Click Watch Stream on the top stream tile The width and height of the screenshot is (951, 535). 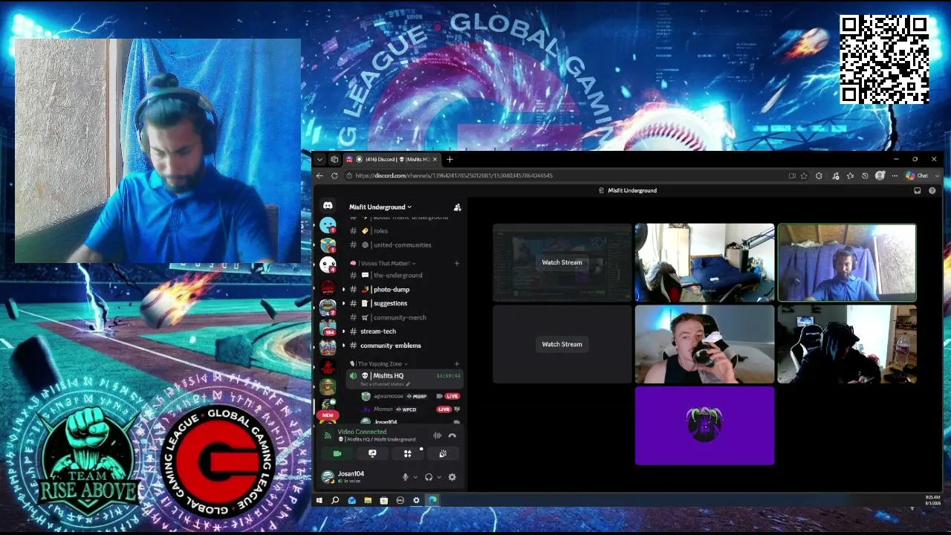(x=562, y=262)
